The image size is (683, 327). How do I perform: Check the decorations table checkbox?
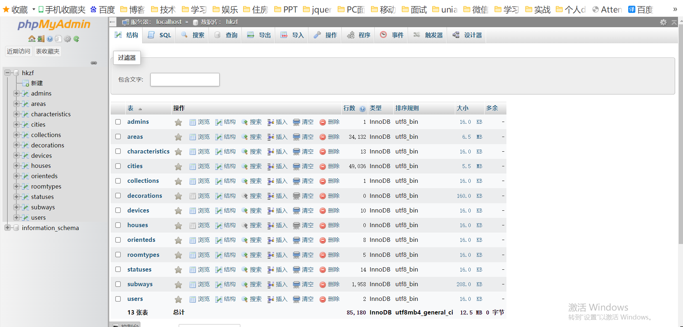[x=118, y=195]
